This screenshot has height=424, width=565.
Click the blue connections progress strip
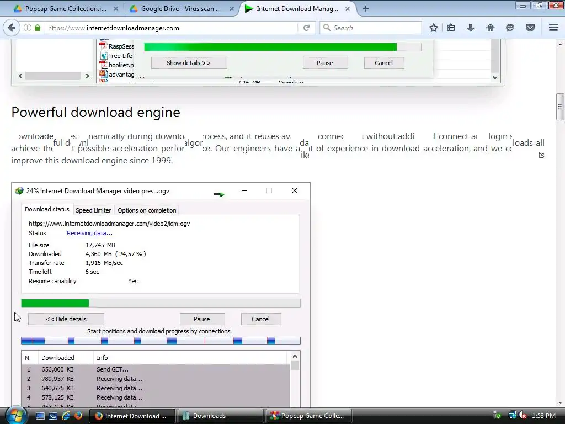point(161,341)
